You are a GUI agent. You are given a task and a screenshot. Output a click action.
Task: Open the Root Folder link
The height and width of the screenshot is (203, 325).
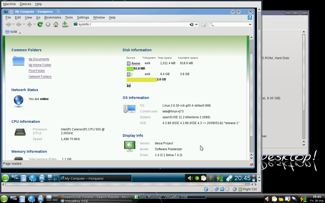tap(37, 71)
